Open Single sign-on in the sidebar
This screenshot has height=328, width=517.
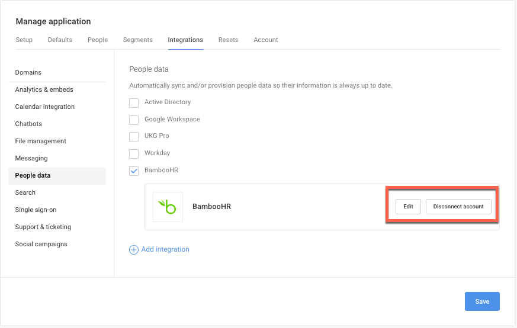point(36,210)
